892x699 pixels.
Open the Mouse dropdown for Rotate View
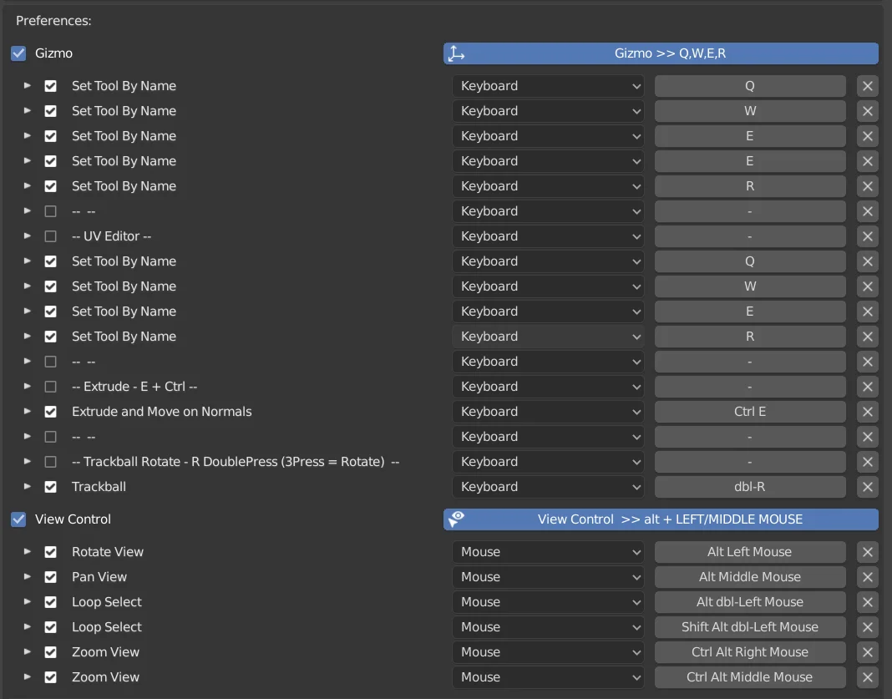(547, 552)
